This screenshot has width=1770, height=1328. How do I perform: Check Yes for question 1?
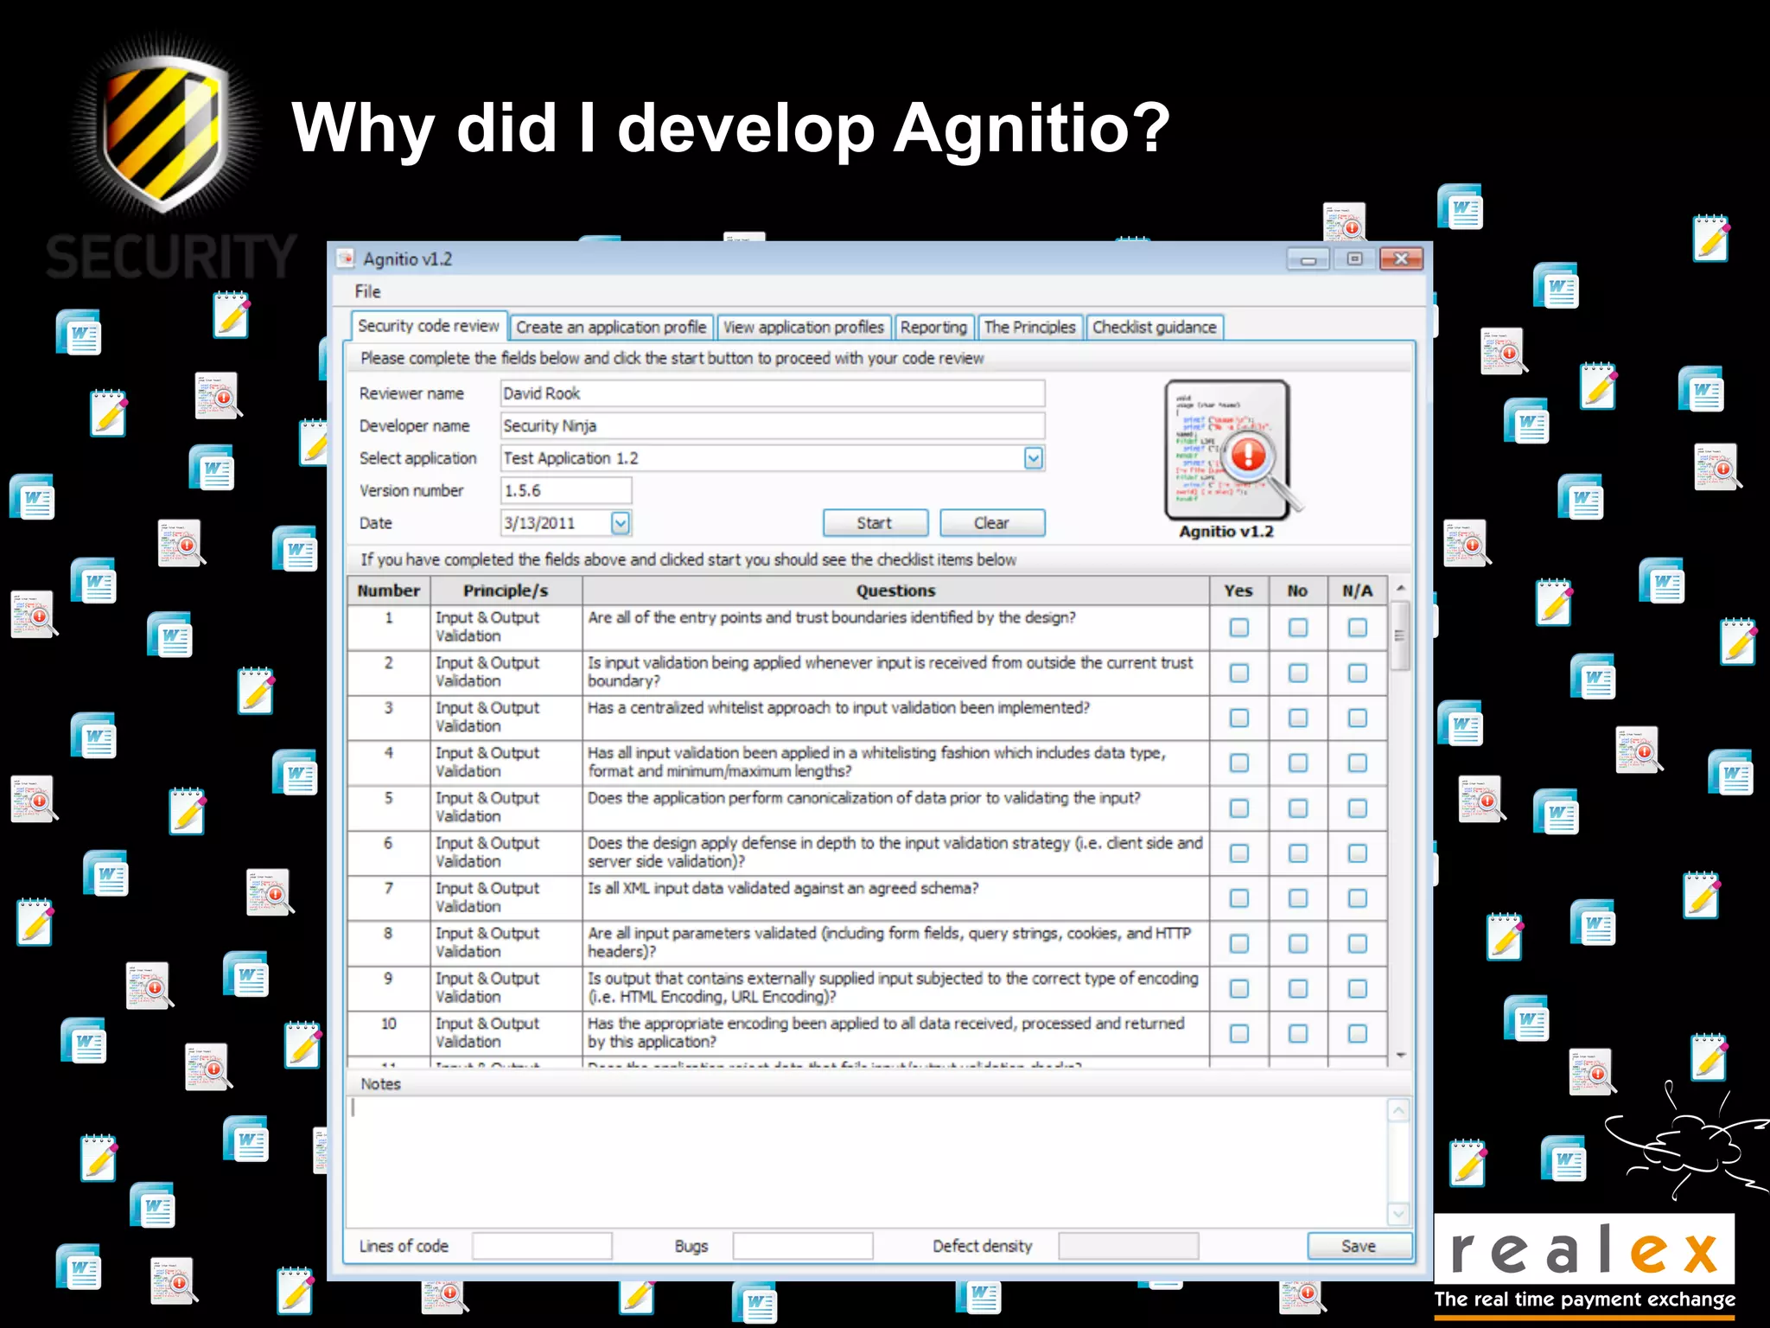tap(1239, 628)
